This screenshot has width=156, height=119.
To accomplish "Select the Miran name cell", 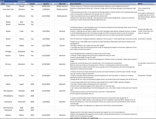I will click(x=22, y=39).
